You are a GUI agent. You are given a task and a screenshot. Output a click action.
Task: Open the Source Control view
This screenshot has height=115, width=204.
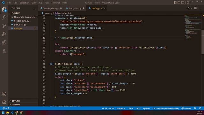click(x=4, y=26)
